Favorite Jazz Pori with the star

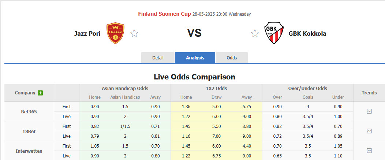pos(134,34)
